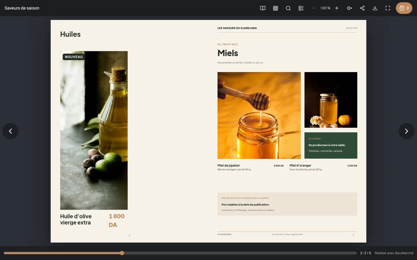Click the Huiles section heading
Viewport: 417px width, 260px height.
pyautogui.click(x=70, y=34)
